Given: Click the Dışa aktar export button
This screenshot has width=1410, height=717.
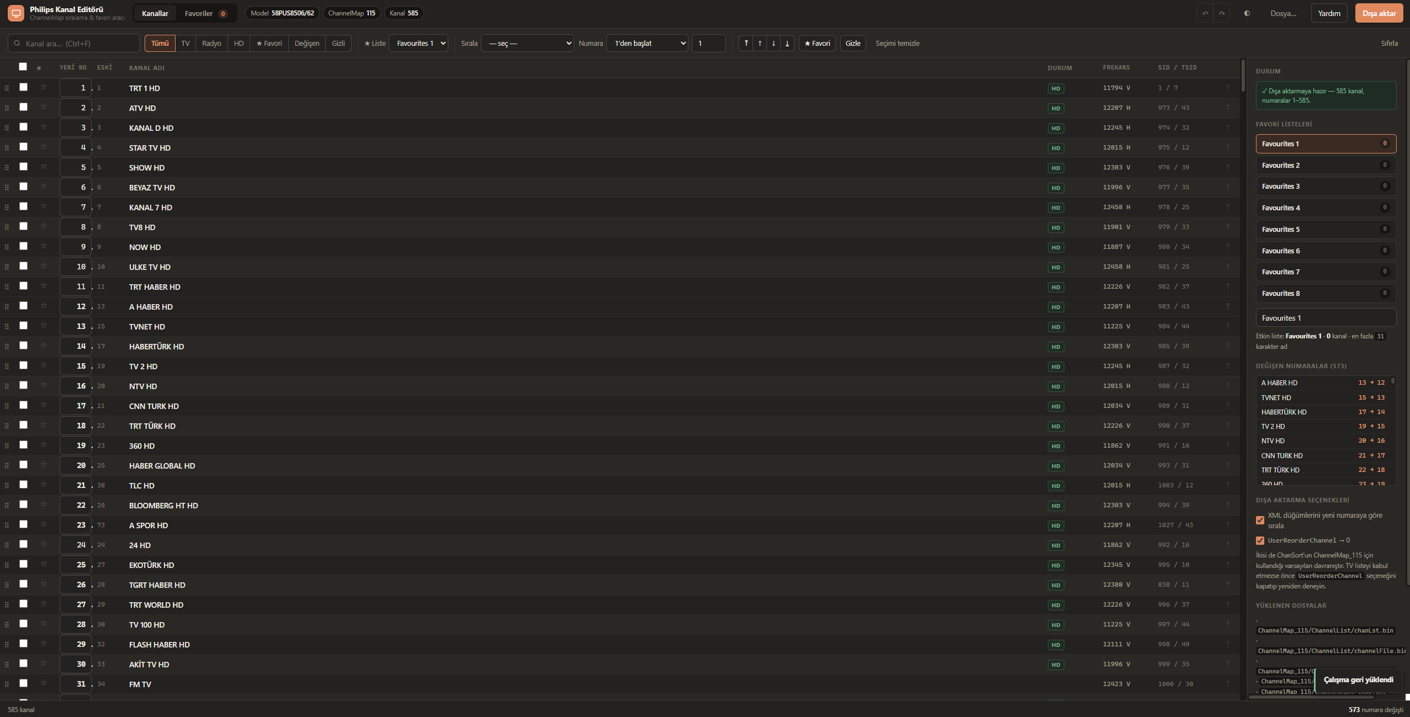Looking at the screenshot, I should click(x=1379, y=13).
